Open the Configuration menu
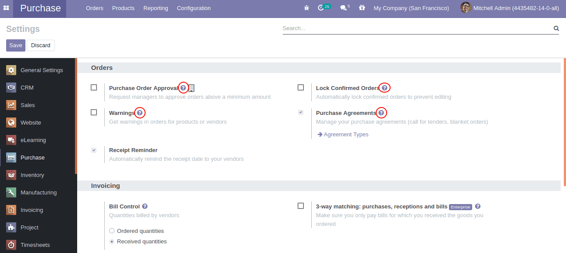Viewport: 566px width, 253px height. (x=194, y=8)
